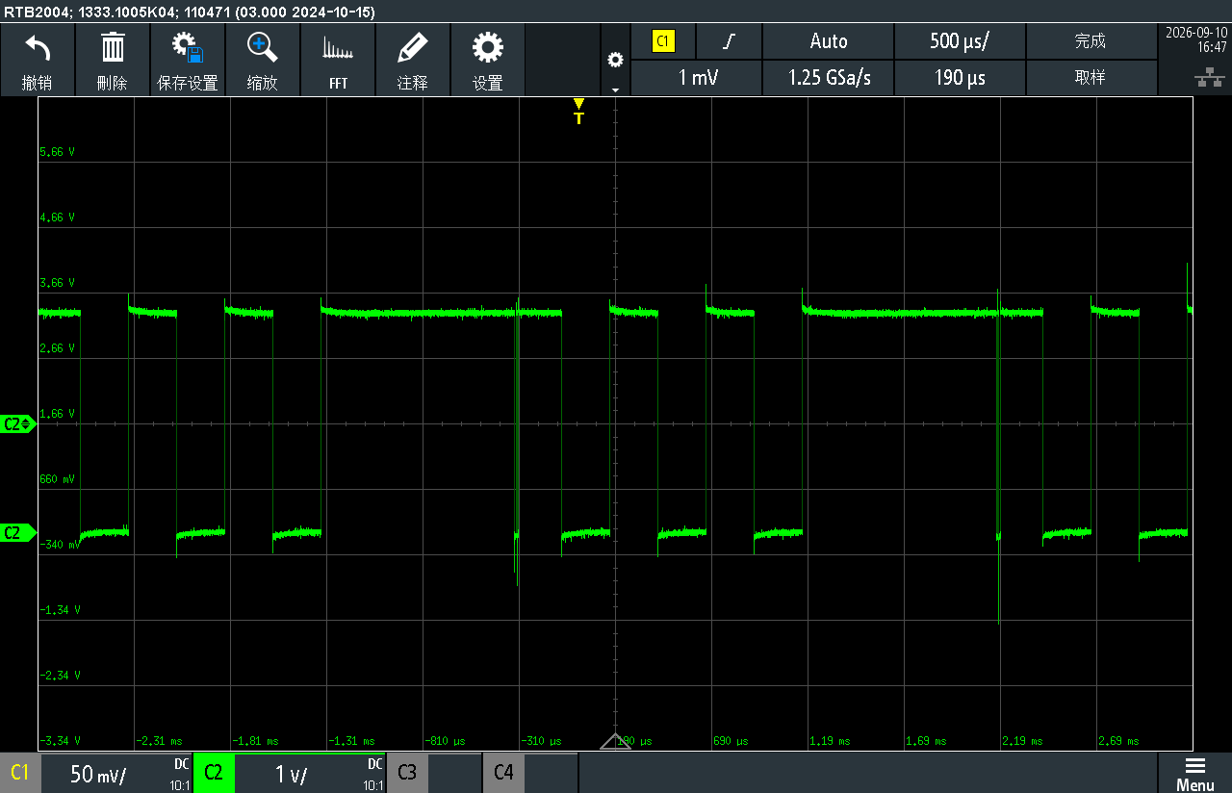Select the C2 channel tab

(x=214, y=773)
